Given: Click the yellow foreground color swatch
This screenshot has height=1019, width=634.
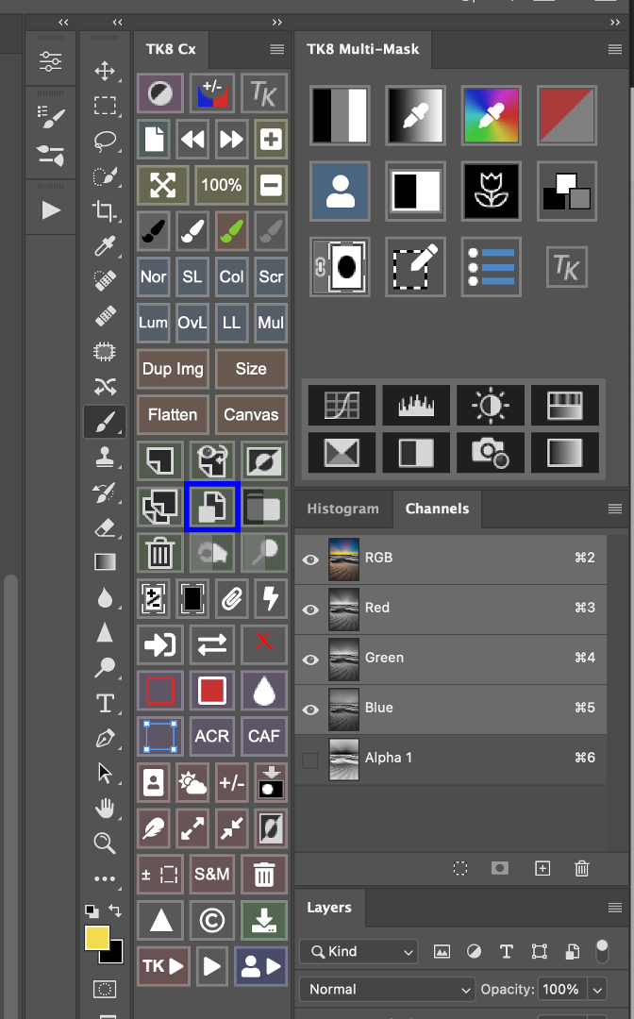Looking at the screenshot, I should (96, 937).
